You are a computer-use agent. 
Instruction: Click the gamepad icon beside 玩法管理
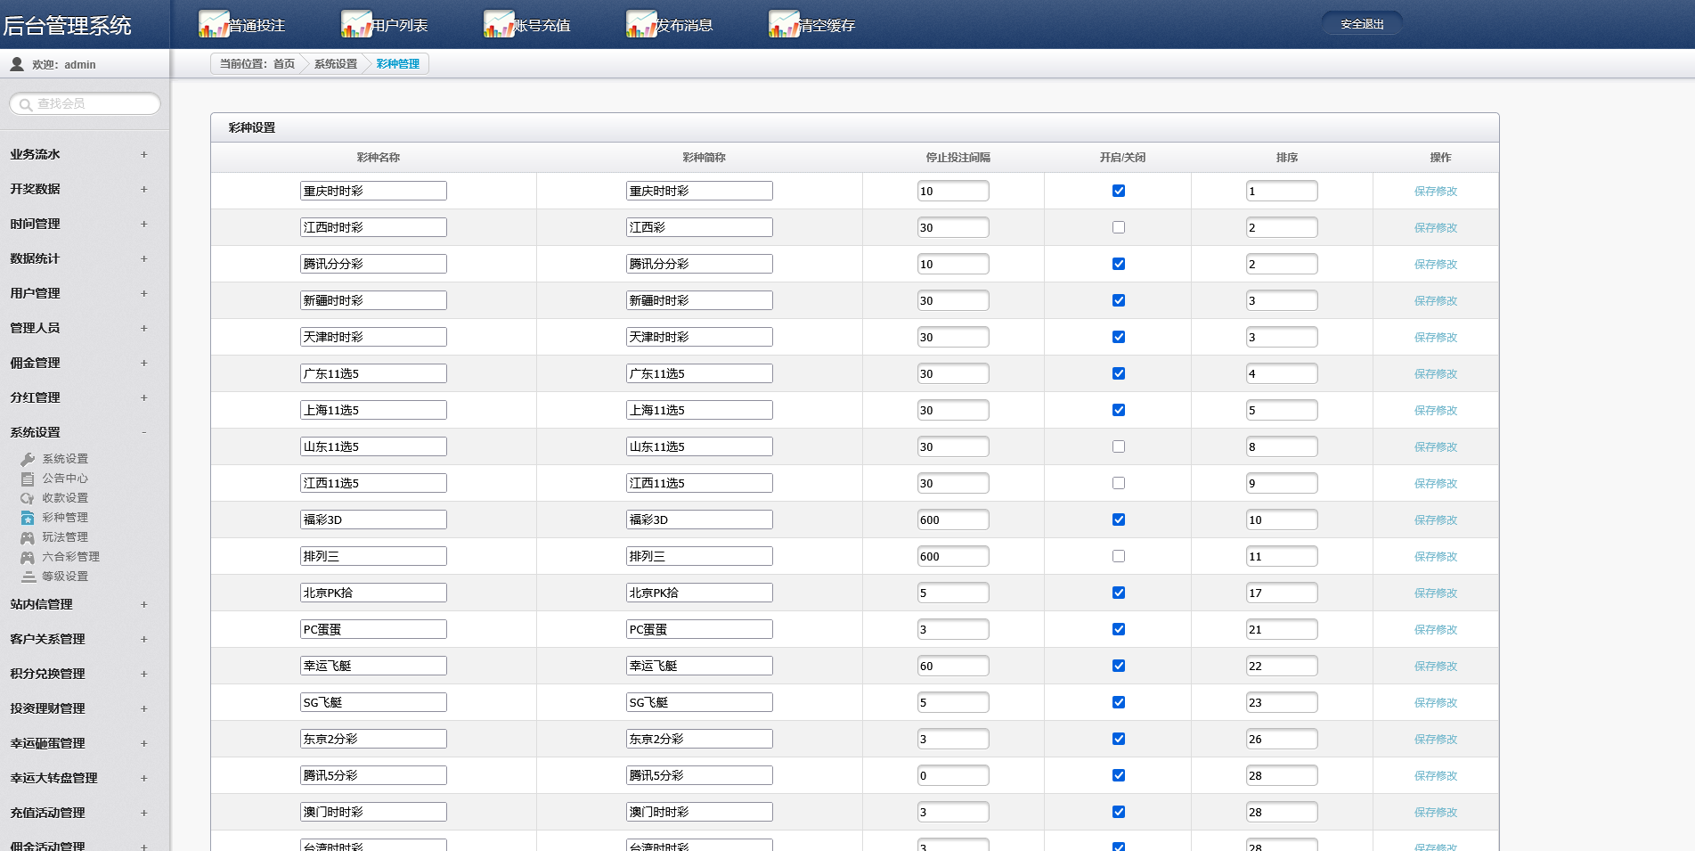(x=28, y=537)
